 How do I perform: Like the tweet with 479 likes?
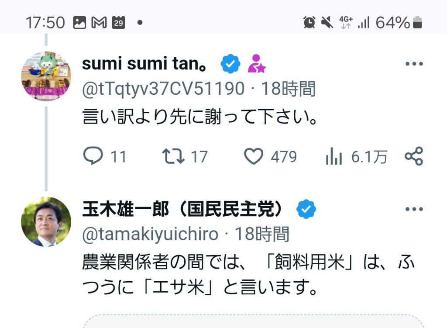point(254,156)
